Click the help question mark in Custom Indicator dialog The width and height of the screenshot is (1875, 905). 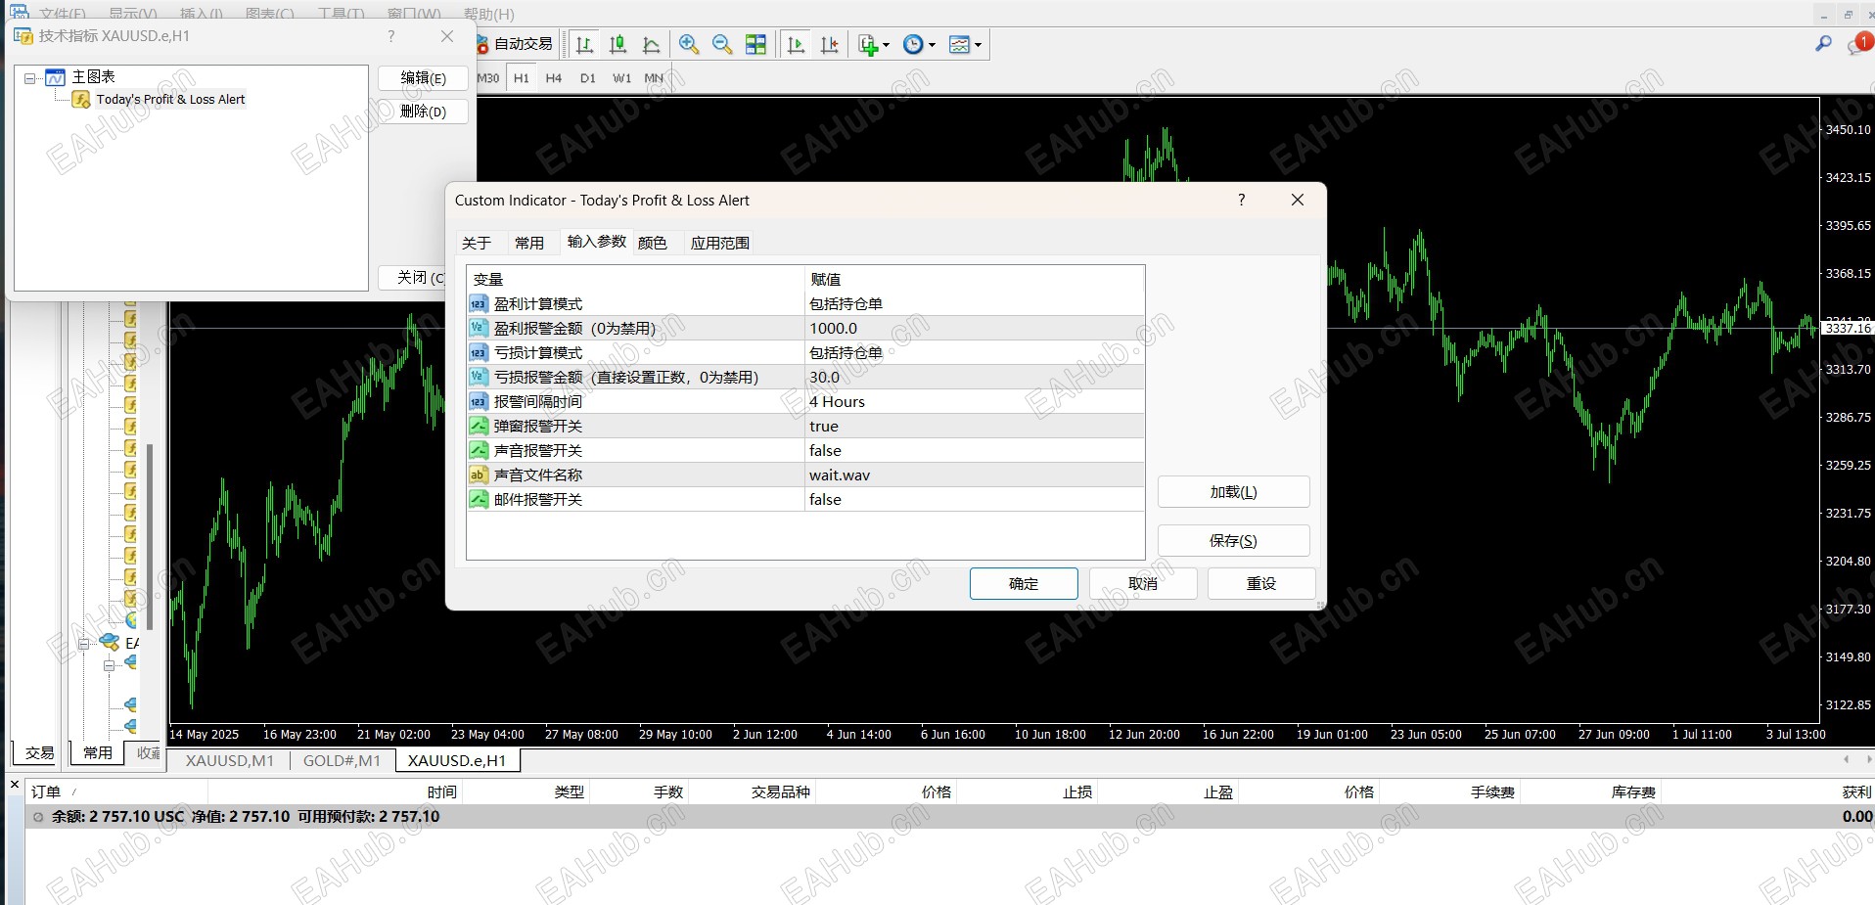tap(1242, 200)
